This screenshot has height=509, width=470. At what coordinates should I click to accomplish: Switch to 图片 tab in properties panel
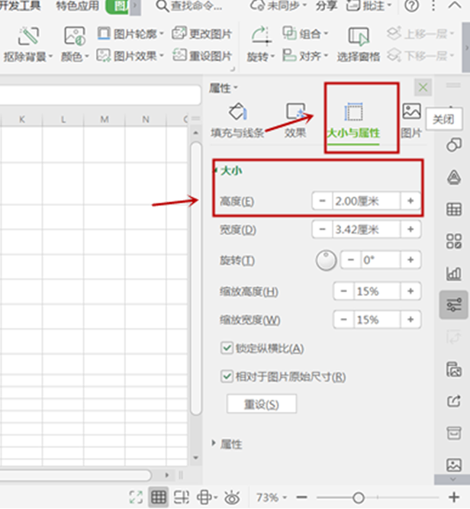click(x=411, y=120)
